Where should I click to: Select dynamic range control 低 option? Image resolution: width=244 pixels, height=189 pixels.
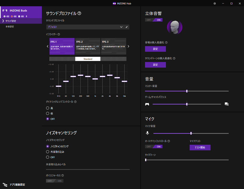point(48,113)
